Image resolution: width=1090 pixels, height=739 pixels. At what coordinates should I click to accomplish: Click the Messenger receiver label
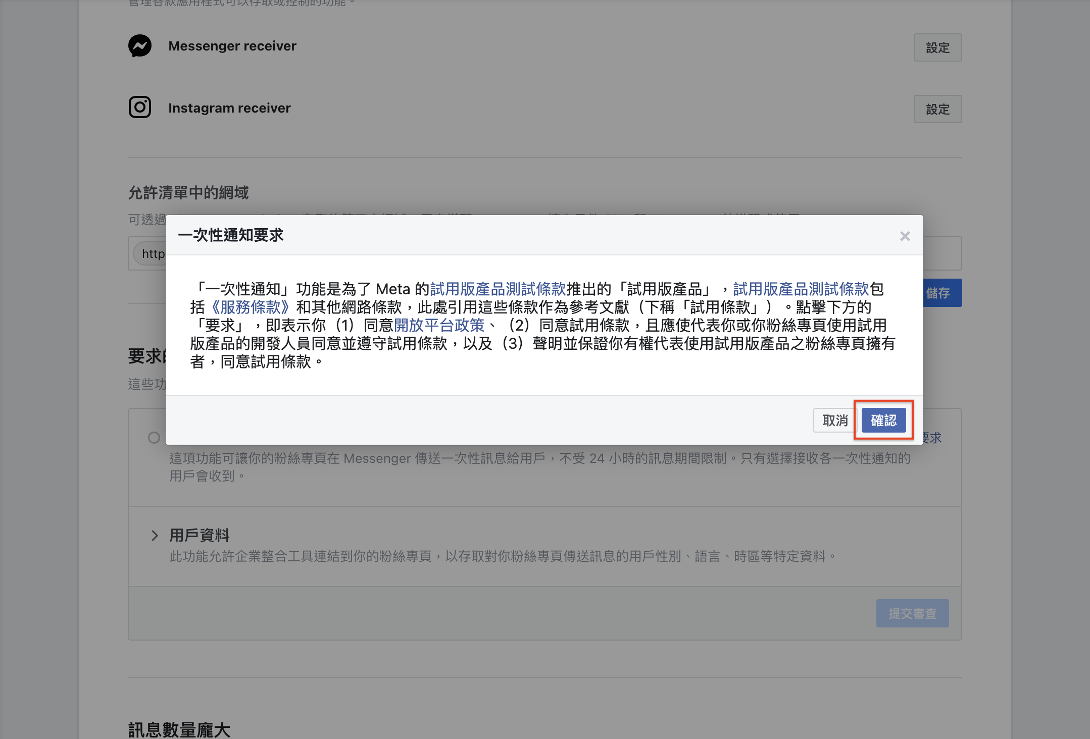coord(232,46)
